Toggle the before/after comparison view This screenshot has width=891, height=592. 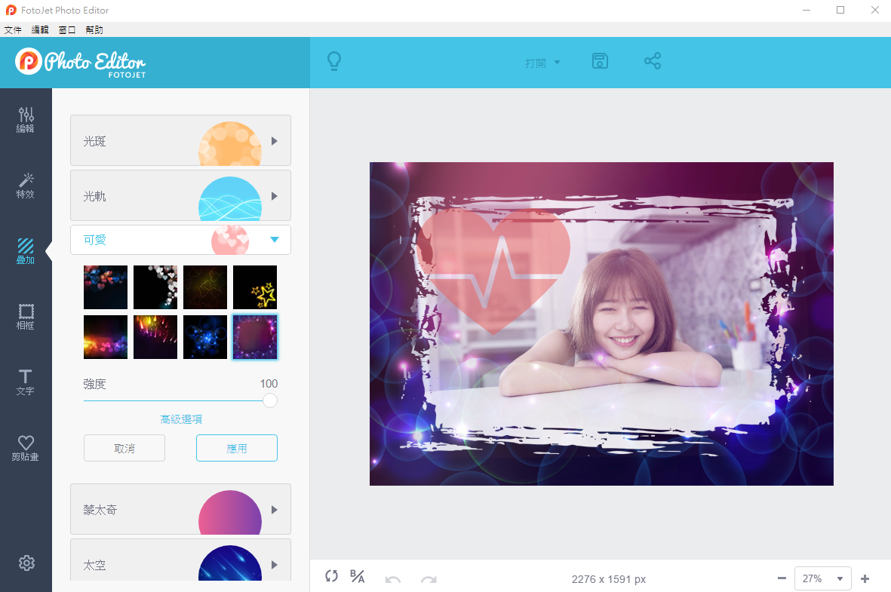(x=357, y=576)
